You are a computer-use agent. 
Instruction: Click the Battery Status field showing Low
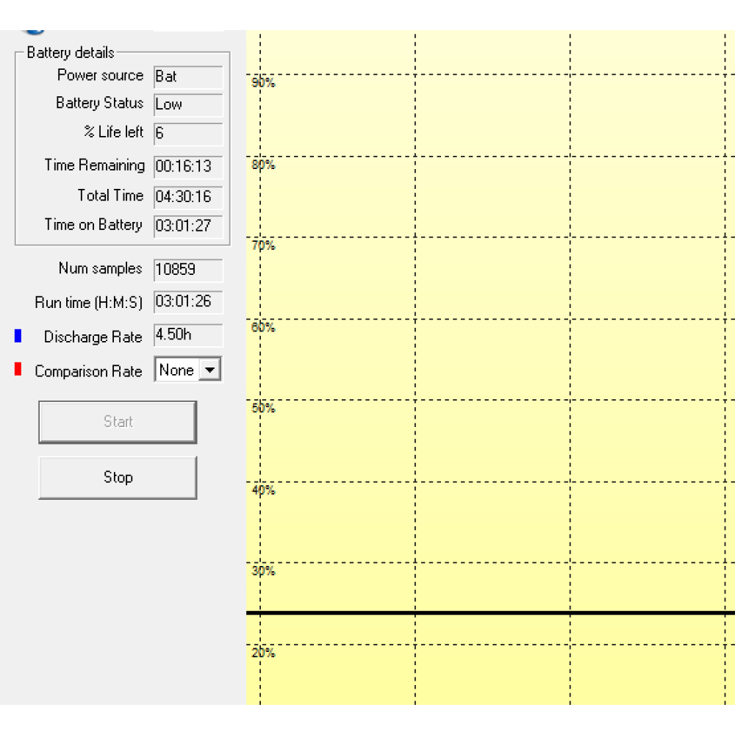(188, 104)
